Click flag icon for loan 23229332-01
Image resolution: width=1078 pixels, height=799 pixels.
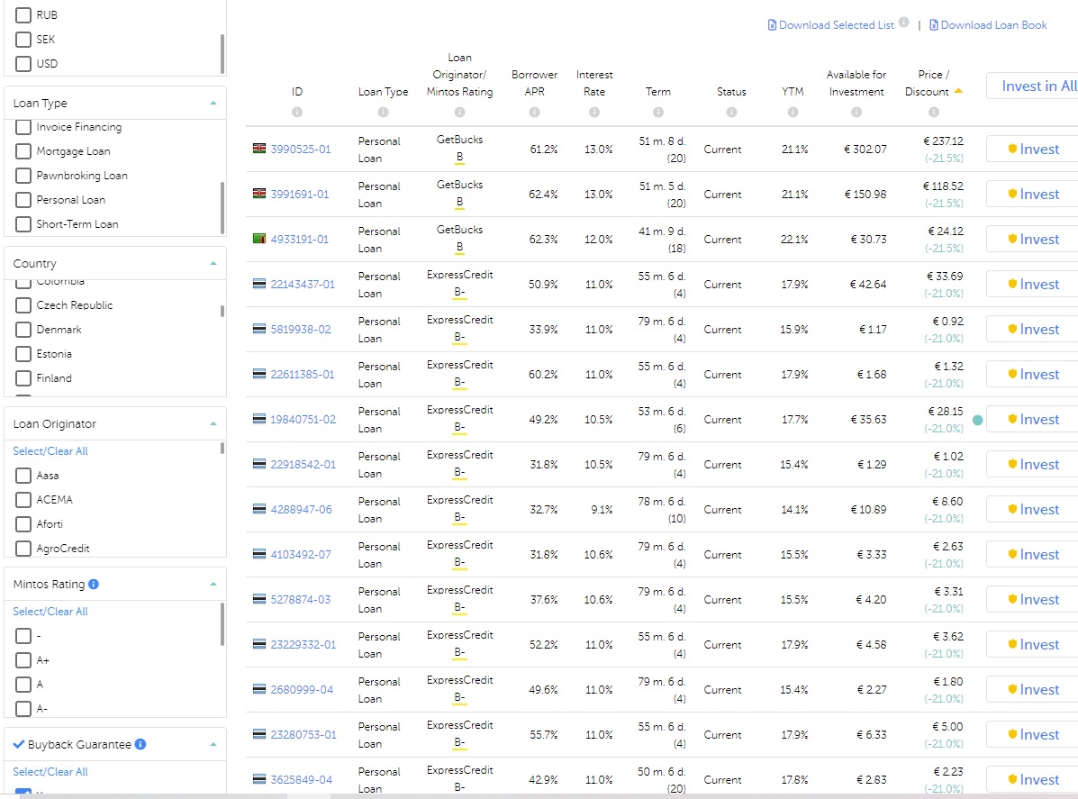click(259, 644)
